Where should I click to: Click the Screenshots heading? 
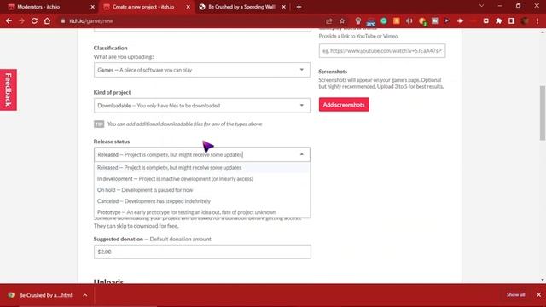333,72
